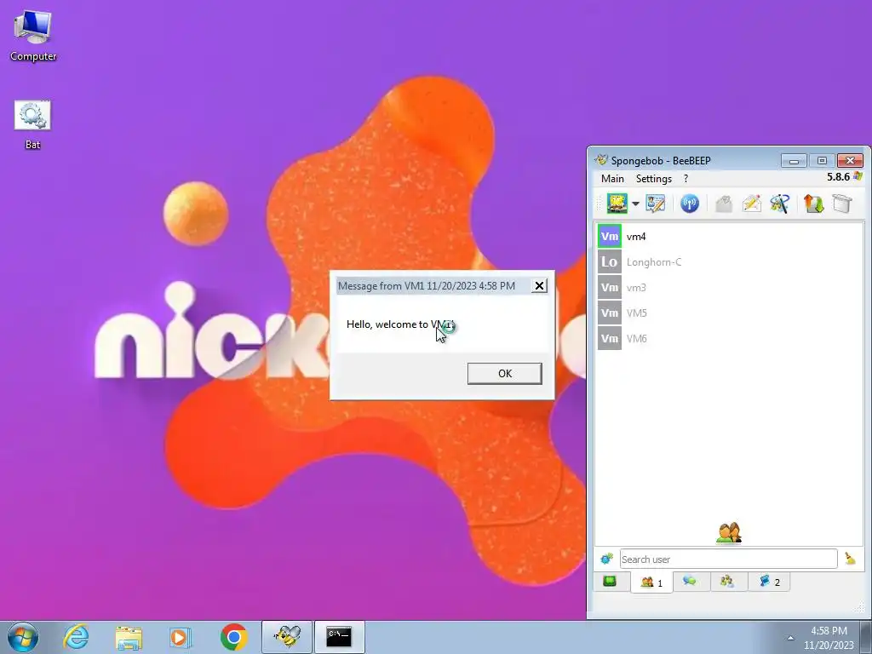Open Google Chrome from taskbar
This screenshot has height=654, width=872.
coord(233,637)
